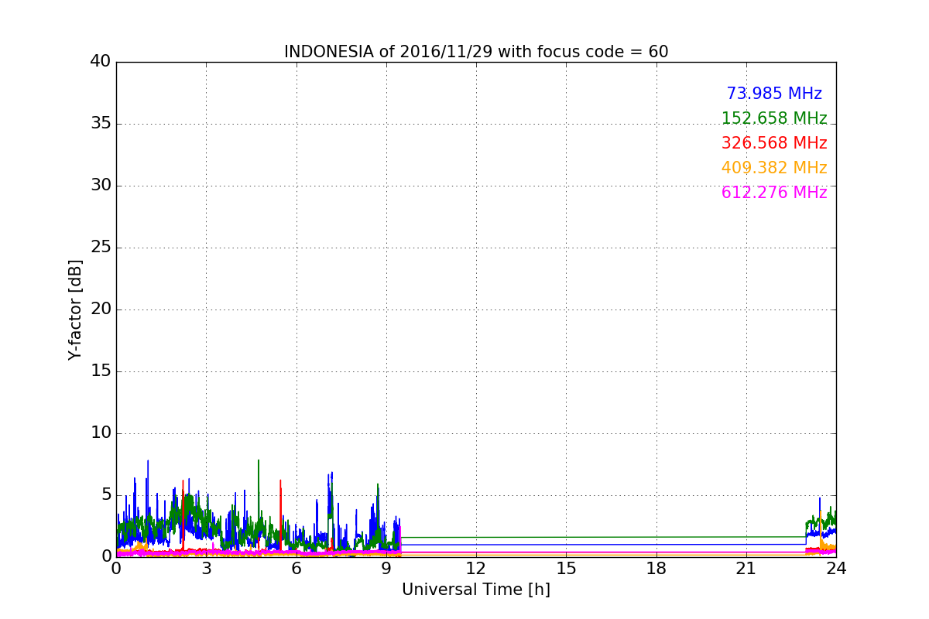Click the y-axis tick label 25
The width and height of the screenshot is (929, 619).
pos(101,247)
